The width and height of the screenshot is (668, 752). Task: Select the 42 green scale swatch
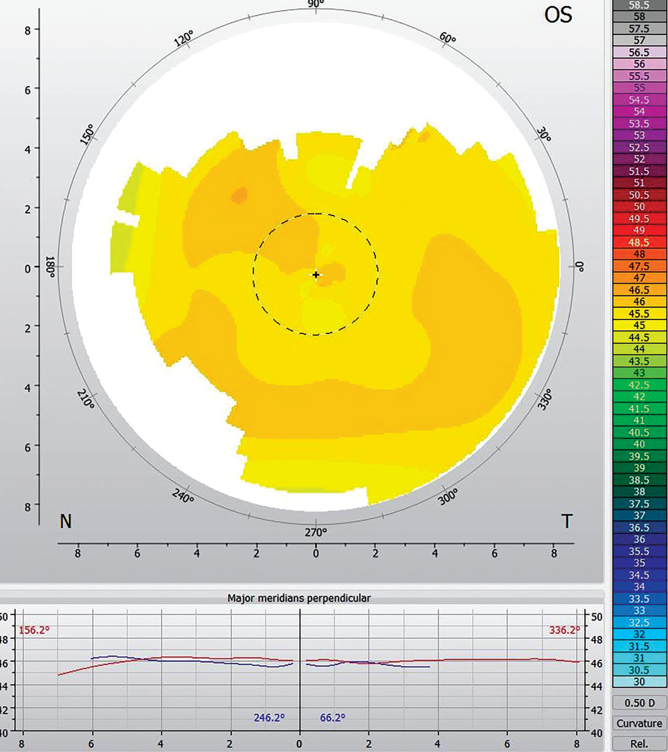tap(639, 397)
